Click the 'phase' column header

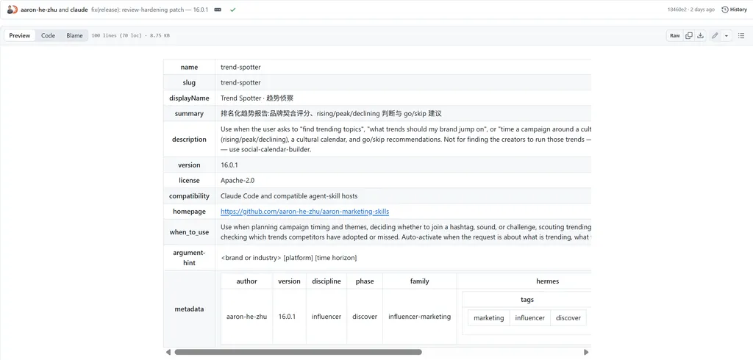point(365,281)
